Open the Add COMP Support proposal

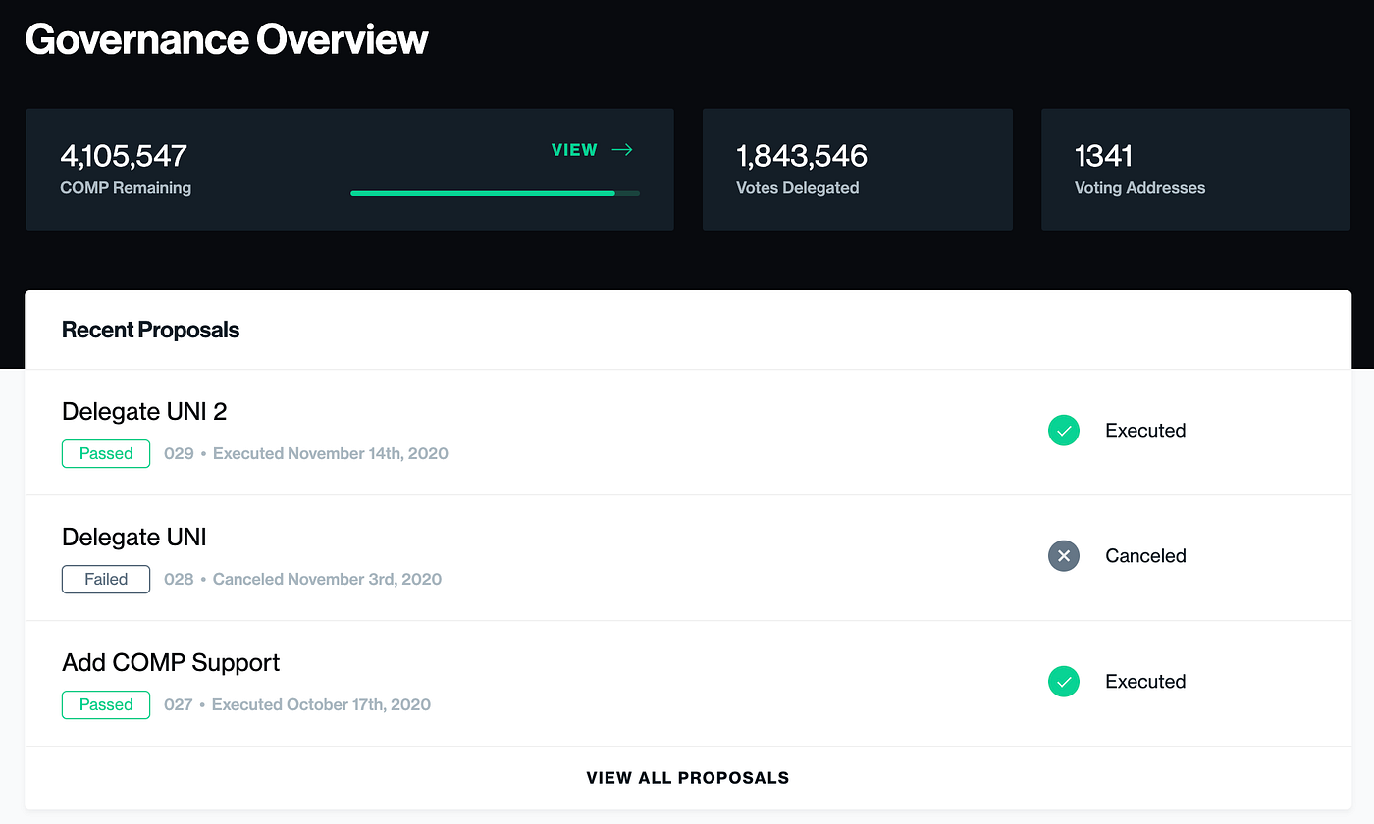(x=171, y=662)
